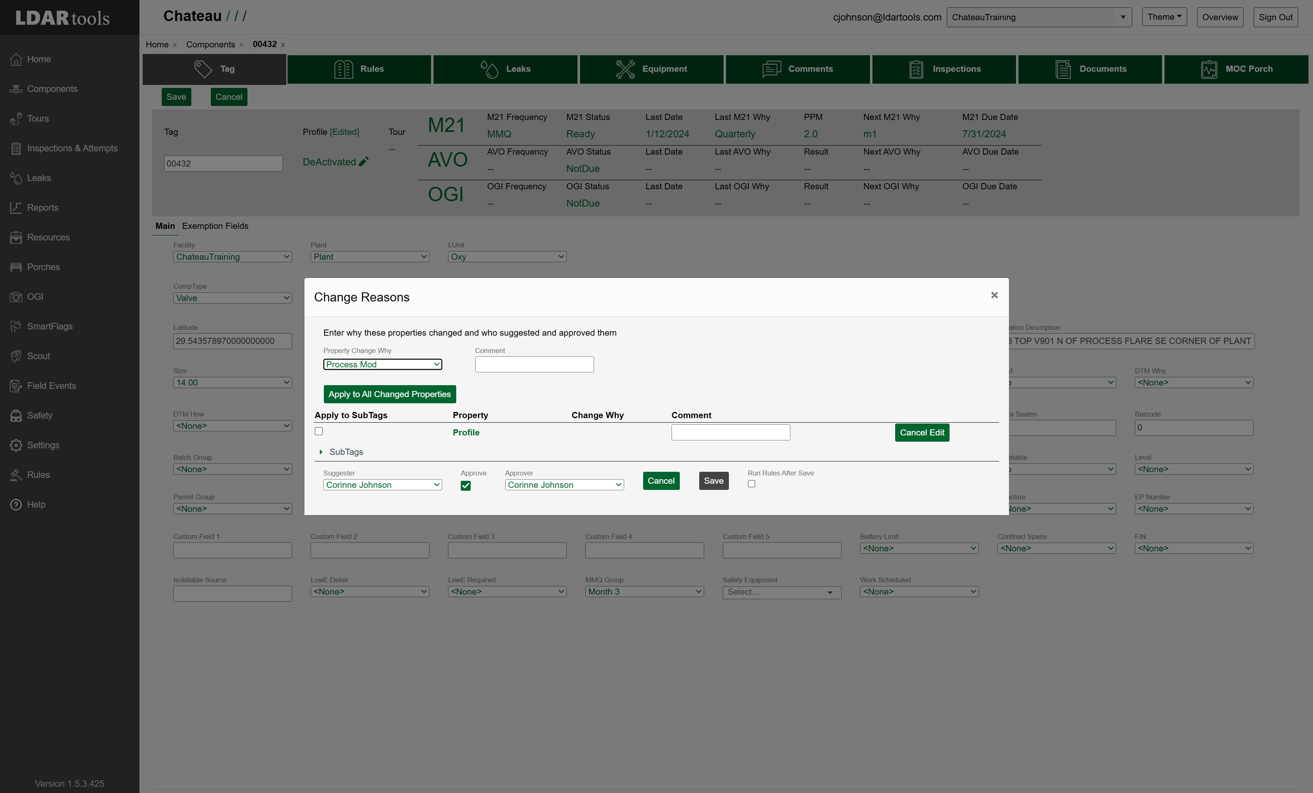The image size is (1313, 793).
Task: Click the Sign Out button
Action: point(1275,17)
